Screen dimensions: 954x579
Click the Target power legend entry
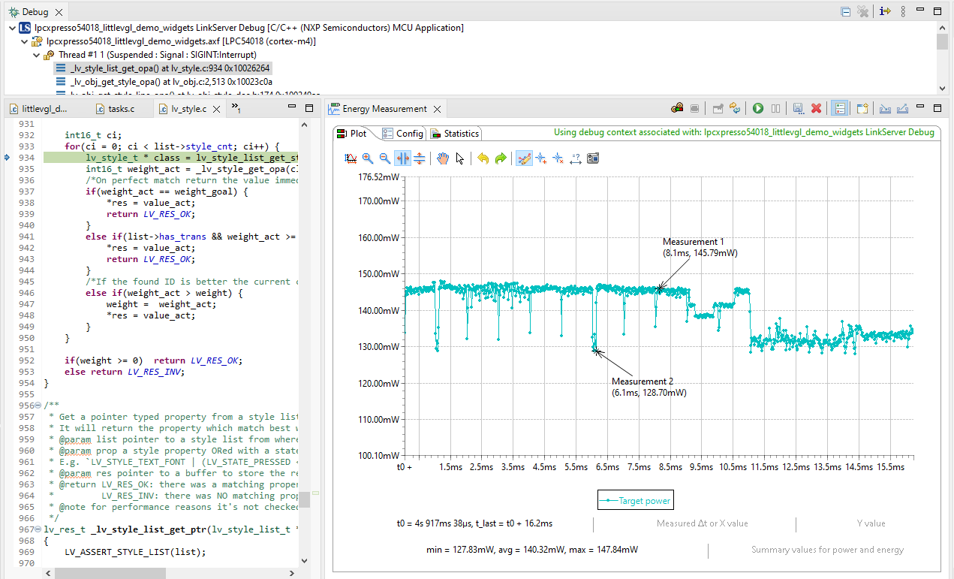tap(635, 501)
